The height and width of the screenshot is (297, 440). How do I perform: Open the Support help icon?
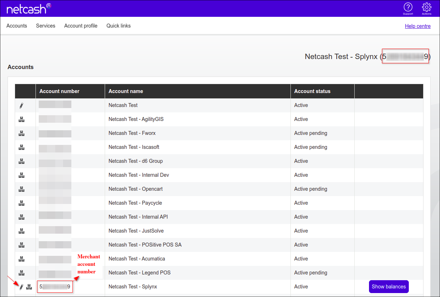click(408, 8)
